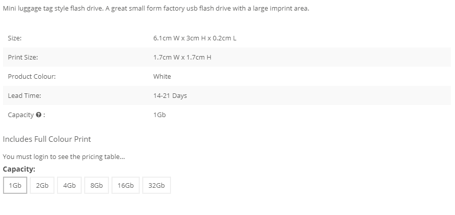
Task: Click the Lead Time: row label
Action: point(24,96)
